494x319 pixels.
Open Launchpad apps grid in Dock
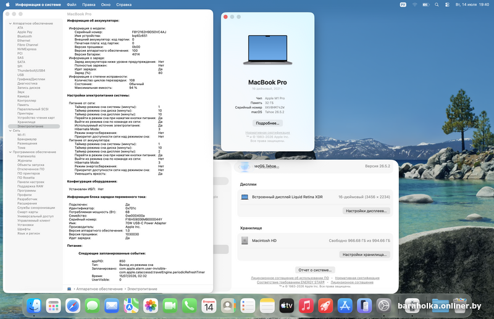53,305
